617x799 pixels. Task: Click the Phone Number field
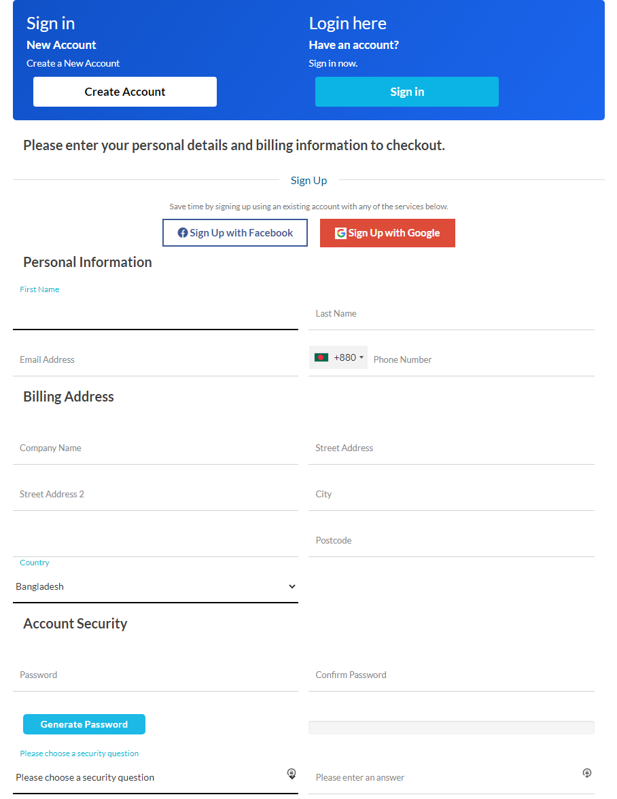coord(482,360)
